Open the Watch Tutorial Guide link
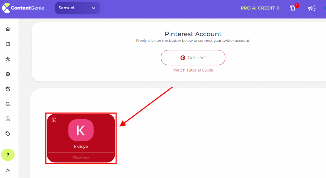The image size is (326, 178). pos(193,70)
